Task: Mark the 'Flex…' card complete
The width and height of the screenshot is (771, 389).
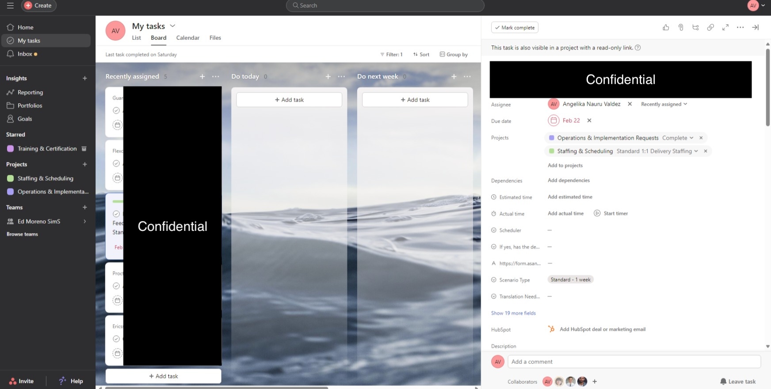Action: pyautogui.click(x=116, y=163)
